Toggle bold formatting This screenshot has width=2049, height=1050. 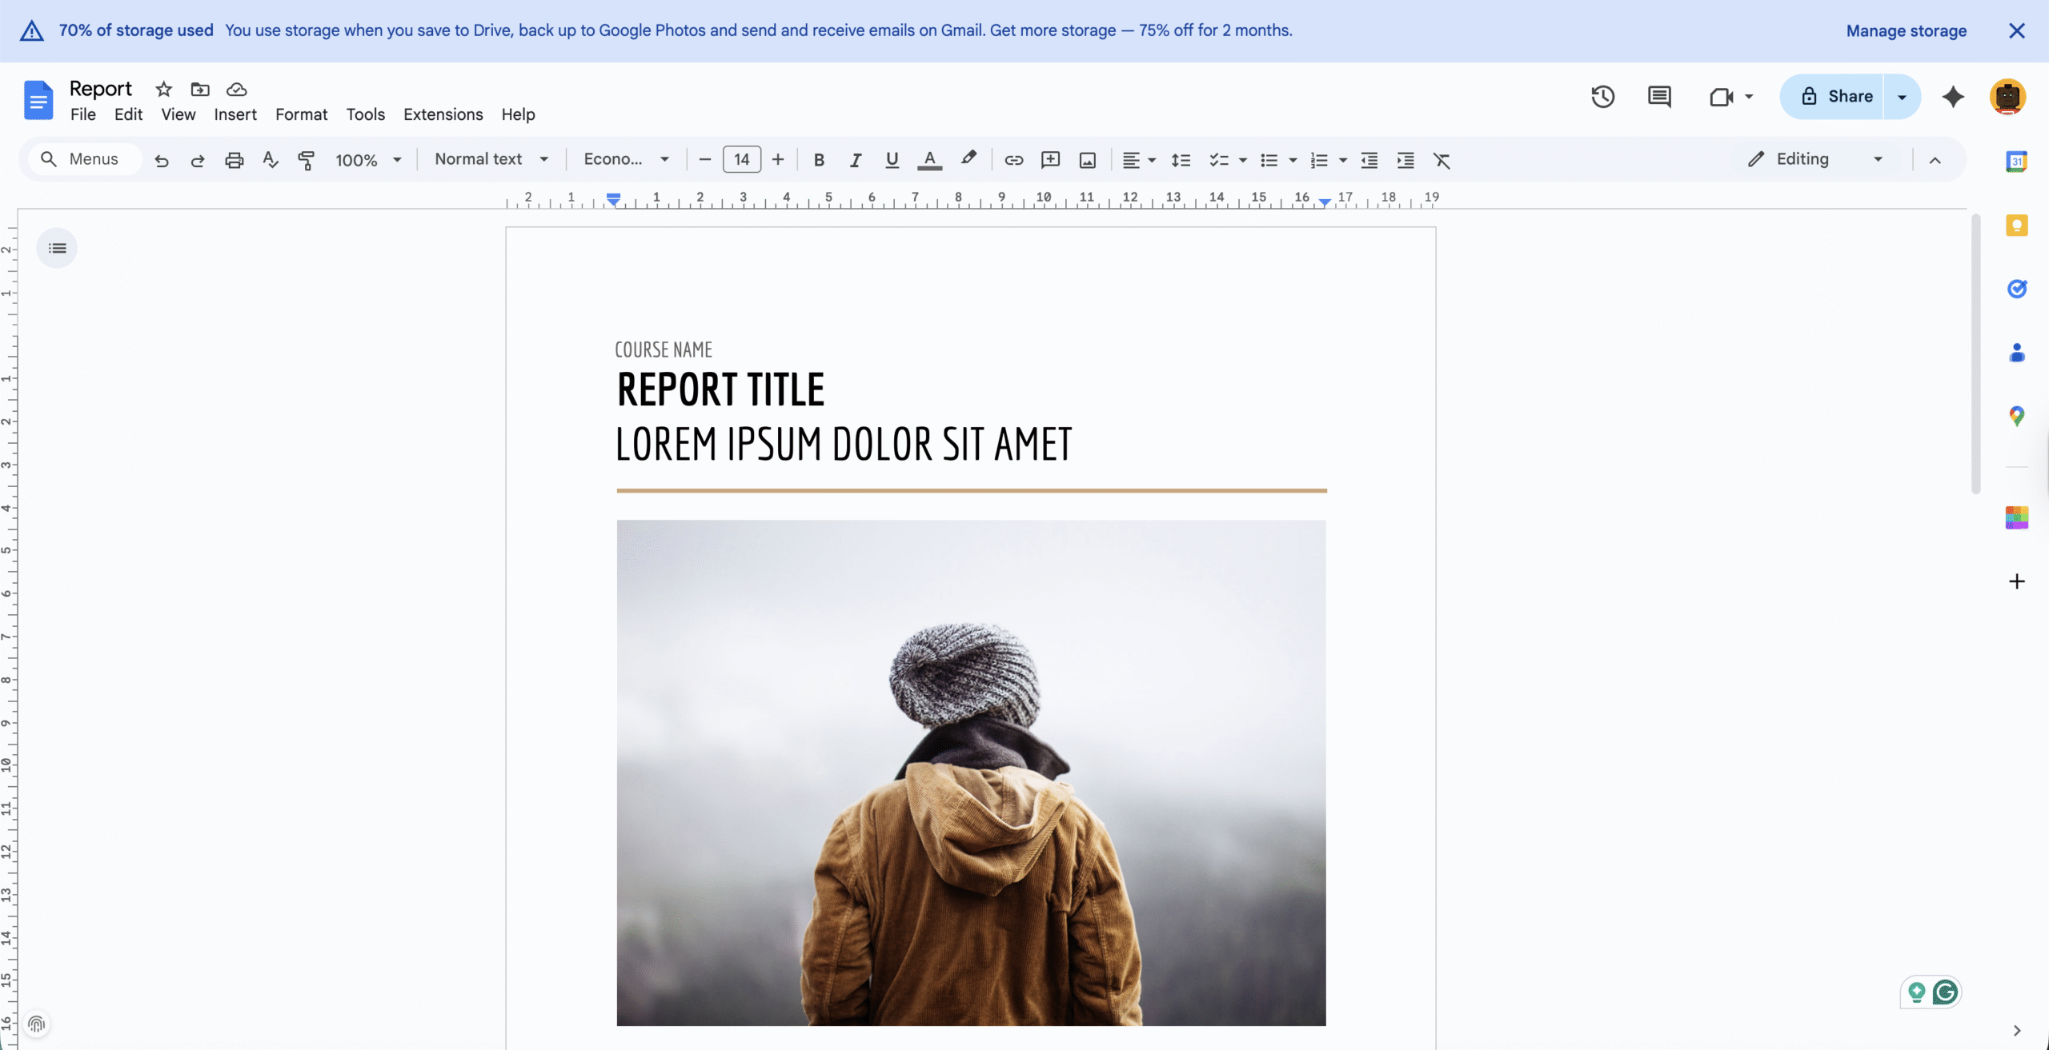coord(819,160)
